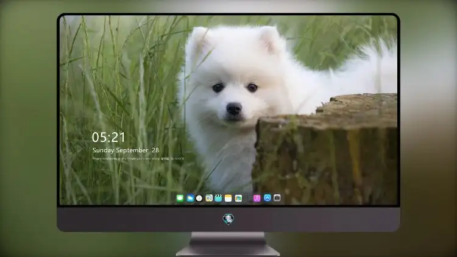The image size is (457, 257).
Task: Open the green Messages app in the dock
Action: point(180,199)
